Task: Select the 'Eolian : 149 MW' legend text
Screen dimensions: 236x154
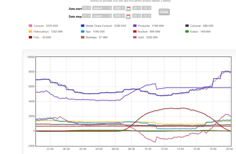Action: pos(200,32)
